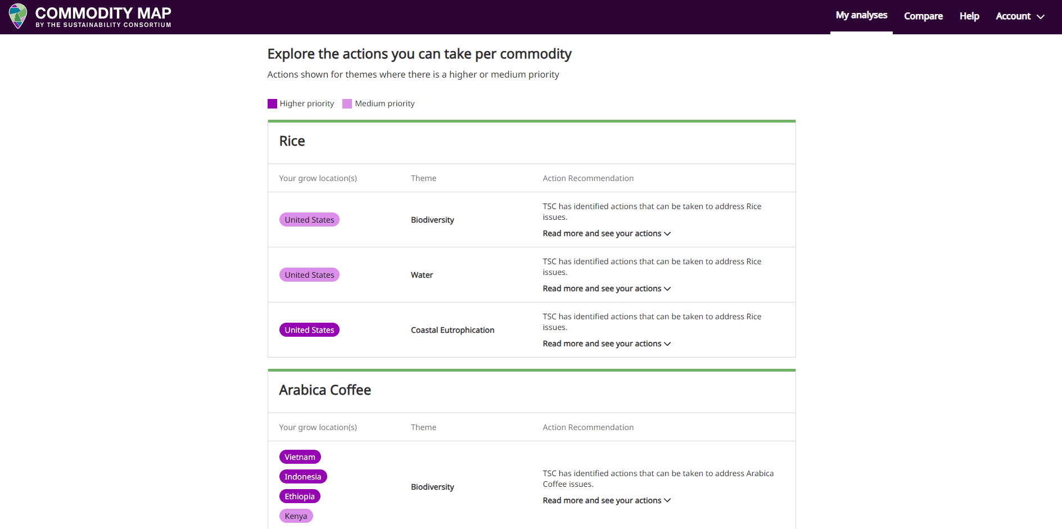1062x529 pixels.
Task: Click the Commodity Map title text
Action: 103,13
